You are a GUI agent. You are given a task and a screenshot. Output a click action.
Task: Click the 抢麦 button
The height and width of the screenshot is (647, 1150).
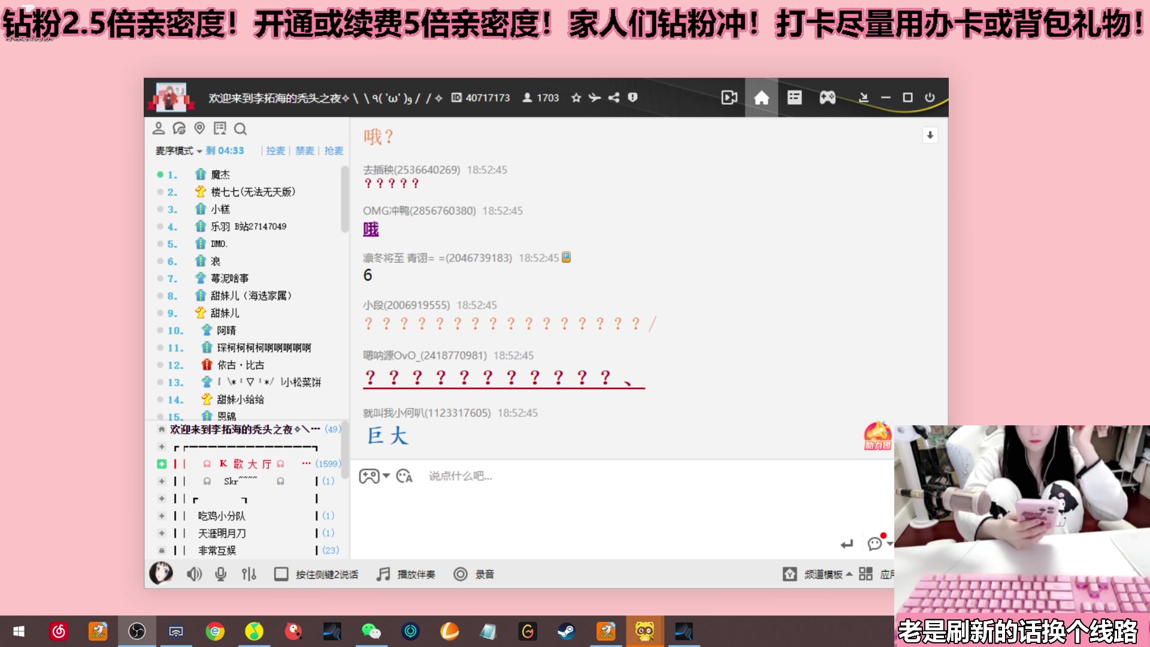pos(334,150)
